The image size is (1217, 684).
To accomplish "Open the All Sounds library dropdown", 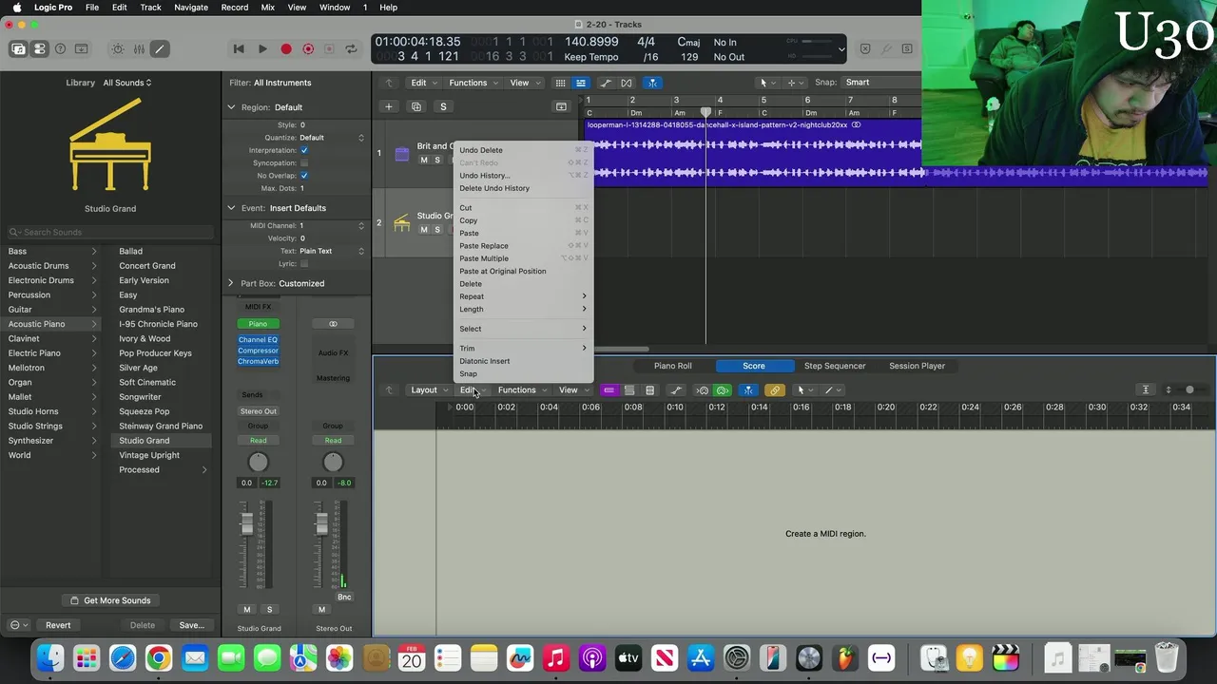I will [x=127, y=83].
